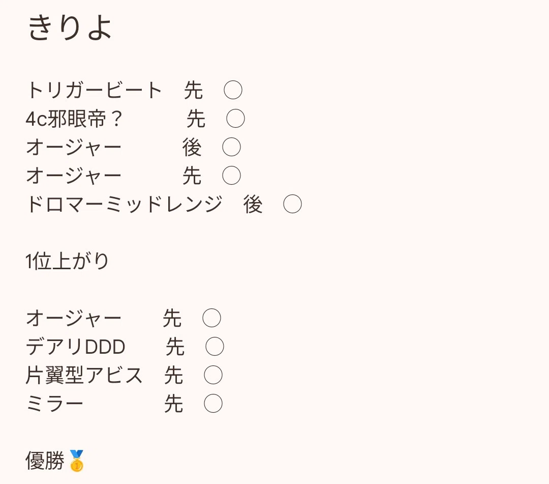Click the デアリDDD deck name

tap(76, 347)
